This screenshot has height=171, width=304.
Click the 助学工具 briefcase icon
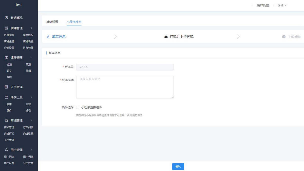click(6, 97)
